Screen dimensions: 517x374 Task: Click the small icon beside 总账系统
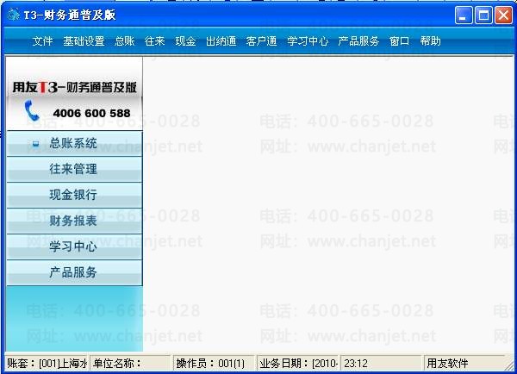pos(35,144)
